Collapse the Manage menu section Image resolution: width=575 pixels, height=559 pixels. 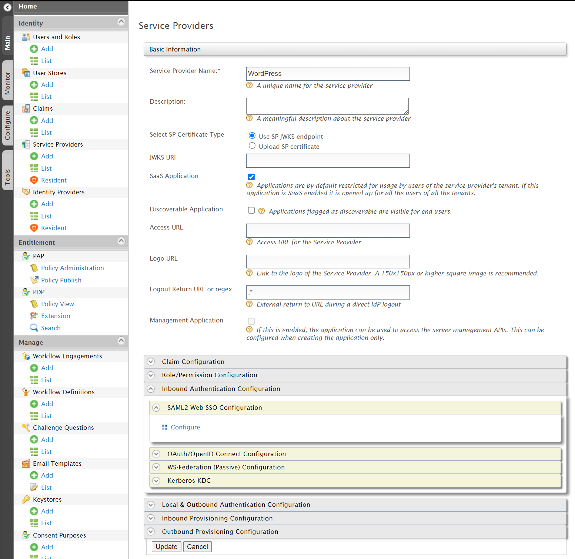click(121, 341)
